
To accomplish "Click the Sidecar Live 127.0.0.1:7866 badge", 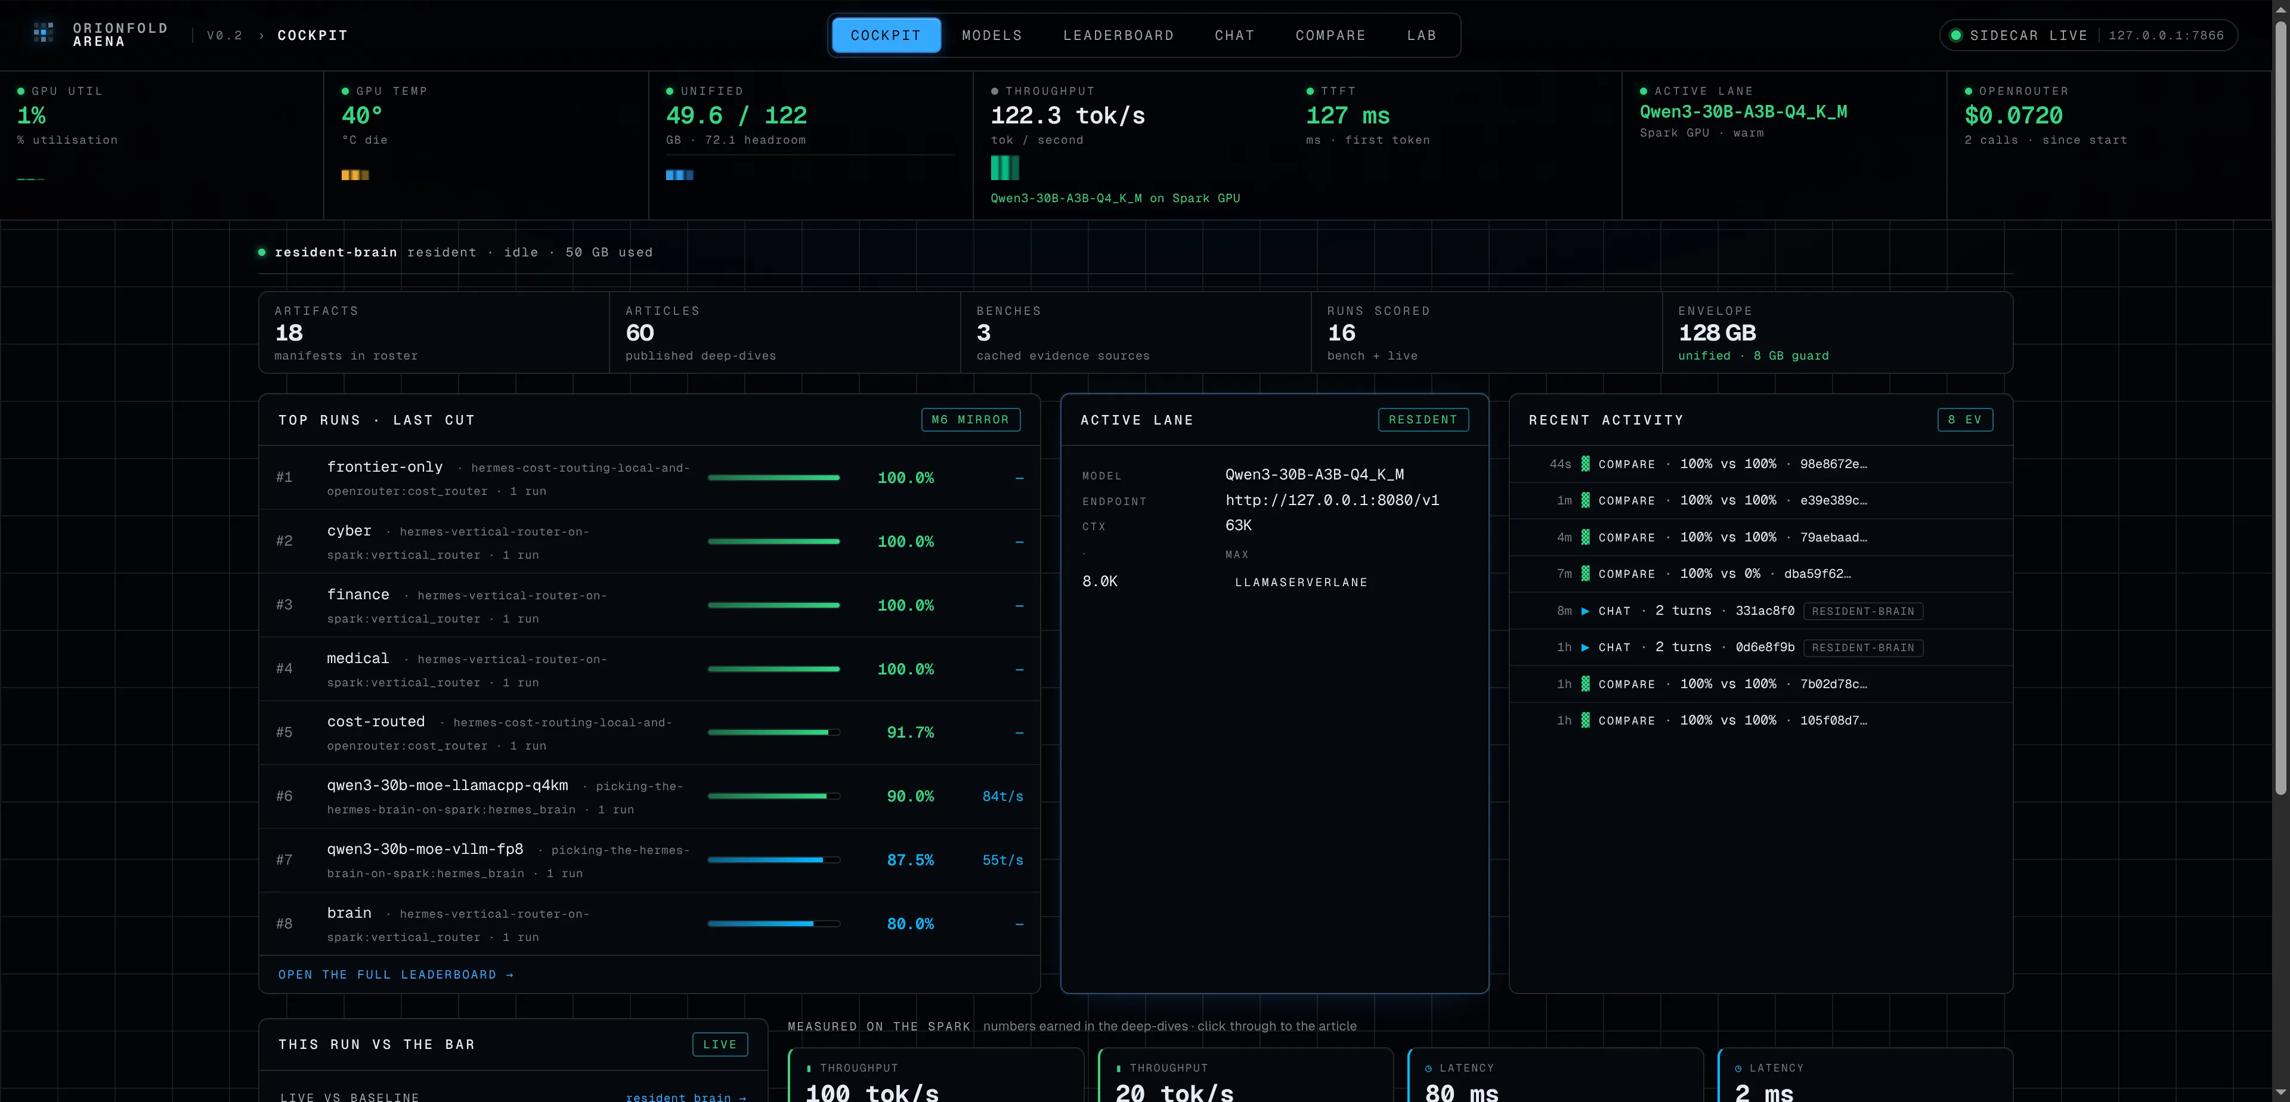I will pos(2088,36).
